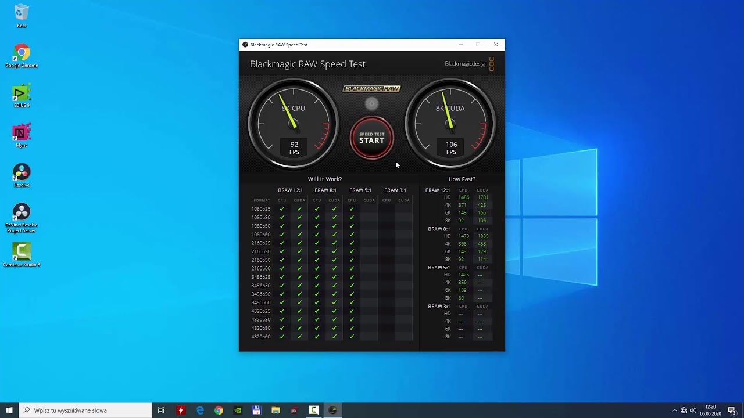
Task: Click the 1425 HD CPU value
Action: click(463, 275)
